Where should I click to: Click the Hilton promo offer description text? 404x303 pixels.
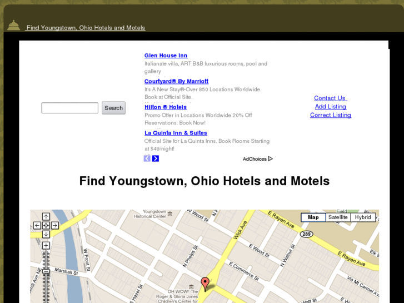pos(198,119)
